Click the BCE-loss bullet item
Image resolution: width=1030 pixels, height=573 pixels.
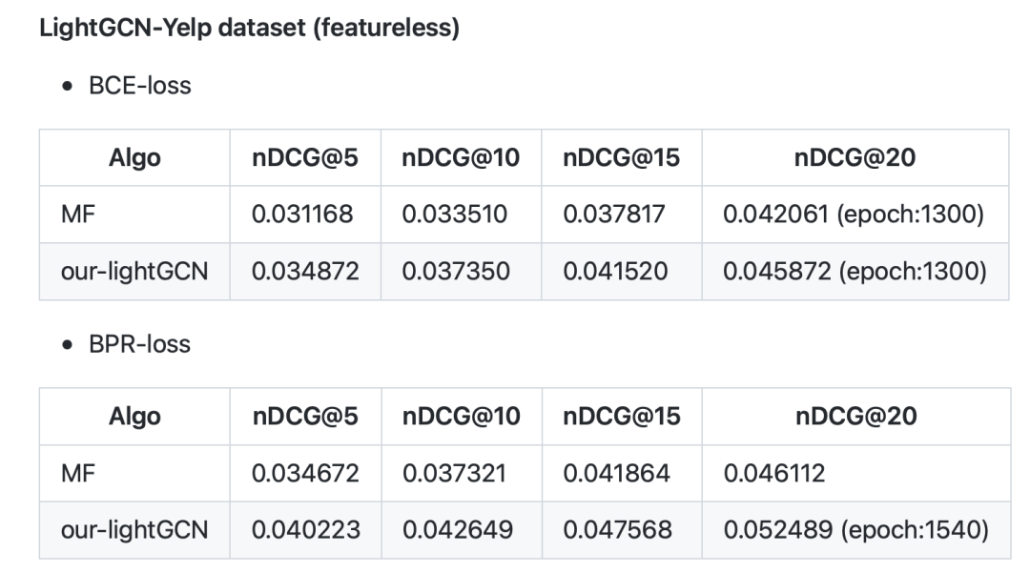[139, 86]
